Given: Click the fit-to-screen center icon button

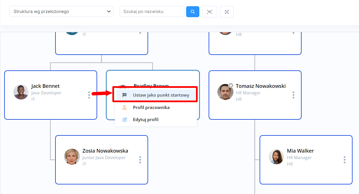Looking at the screenshot, I should click(209, 12).
